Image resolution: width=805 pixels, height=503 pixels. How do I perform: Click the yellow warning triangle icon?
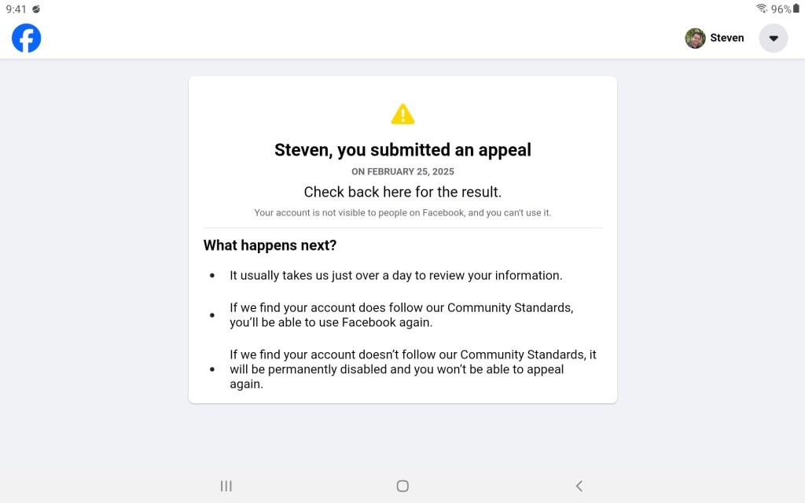click(402, 115)
